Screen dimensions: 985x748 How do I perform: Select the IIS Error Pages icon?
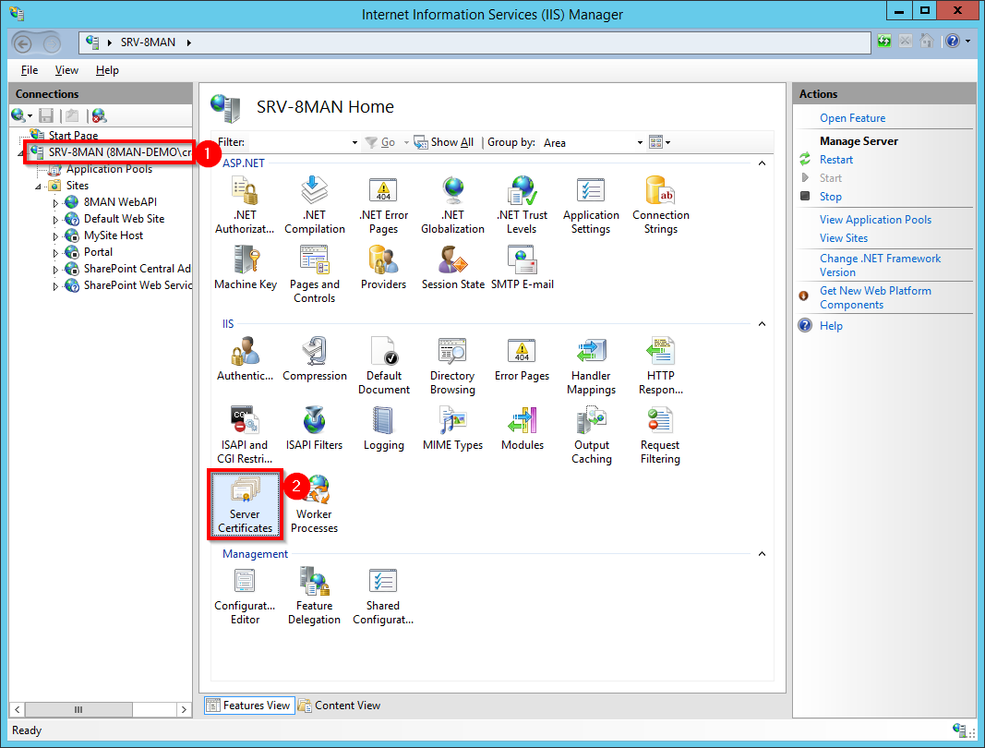click(522, 359)
